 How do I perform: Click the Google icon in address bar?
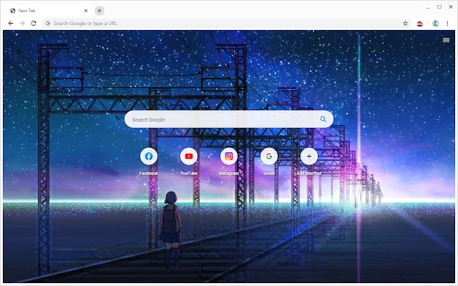click(x=48, y=24)
